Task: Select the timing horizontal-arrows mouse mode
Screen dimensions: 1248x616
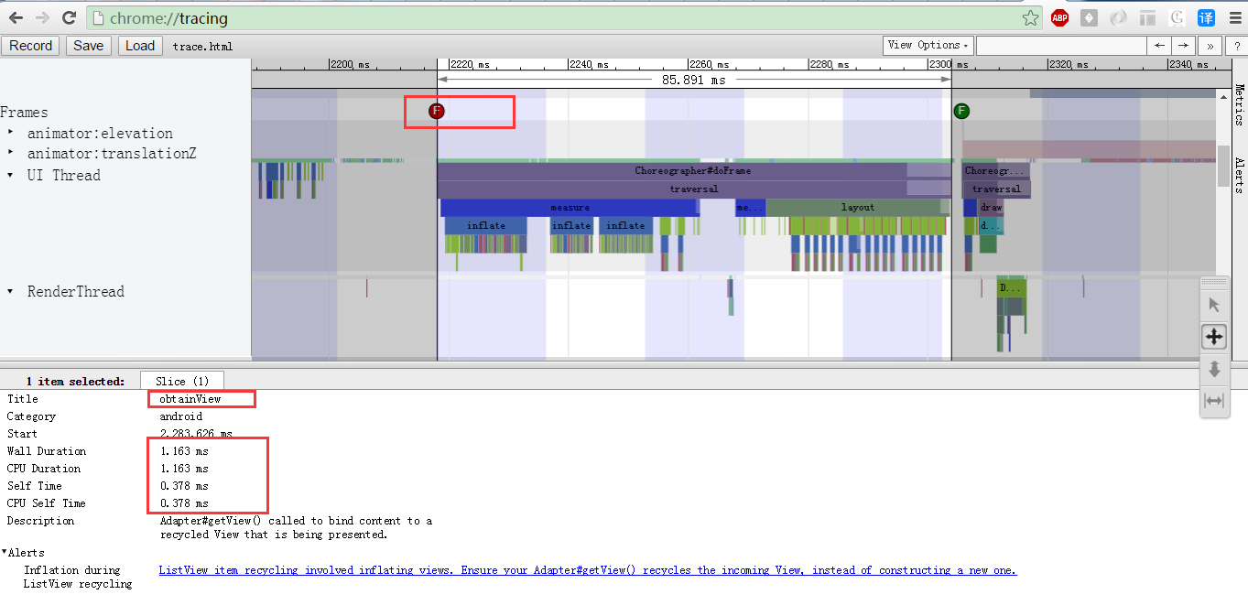Action: (x=1214, y=401)
